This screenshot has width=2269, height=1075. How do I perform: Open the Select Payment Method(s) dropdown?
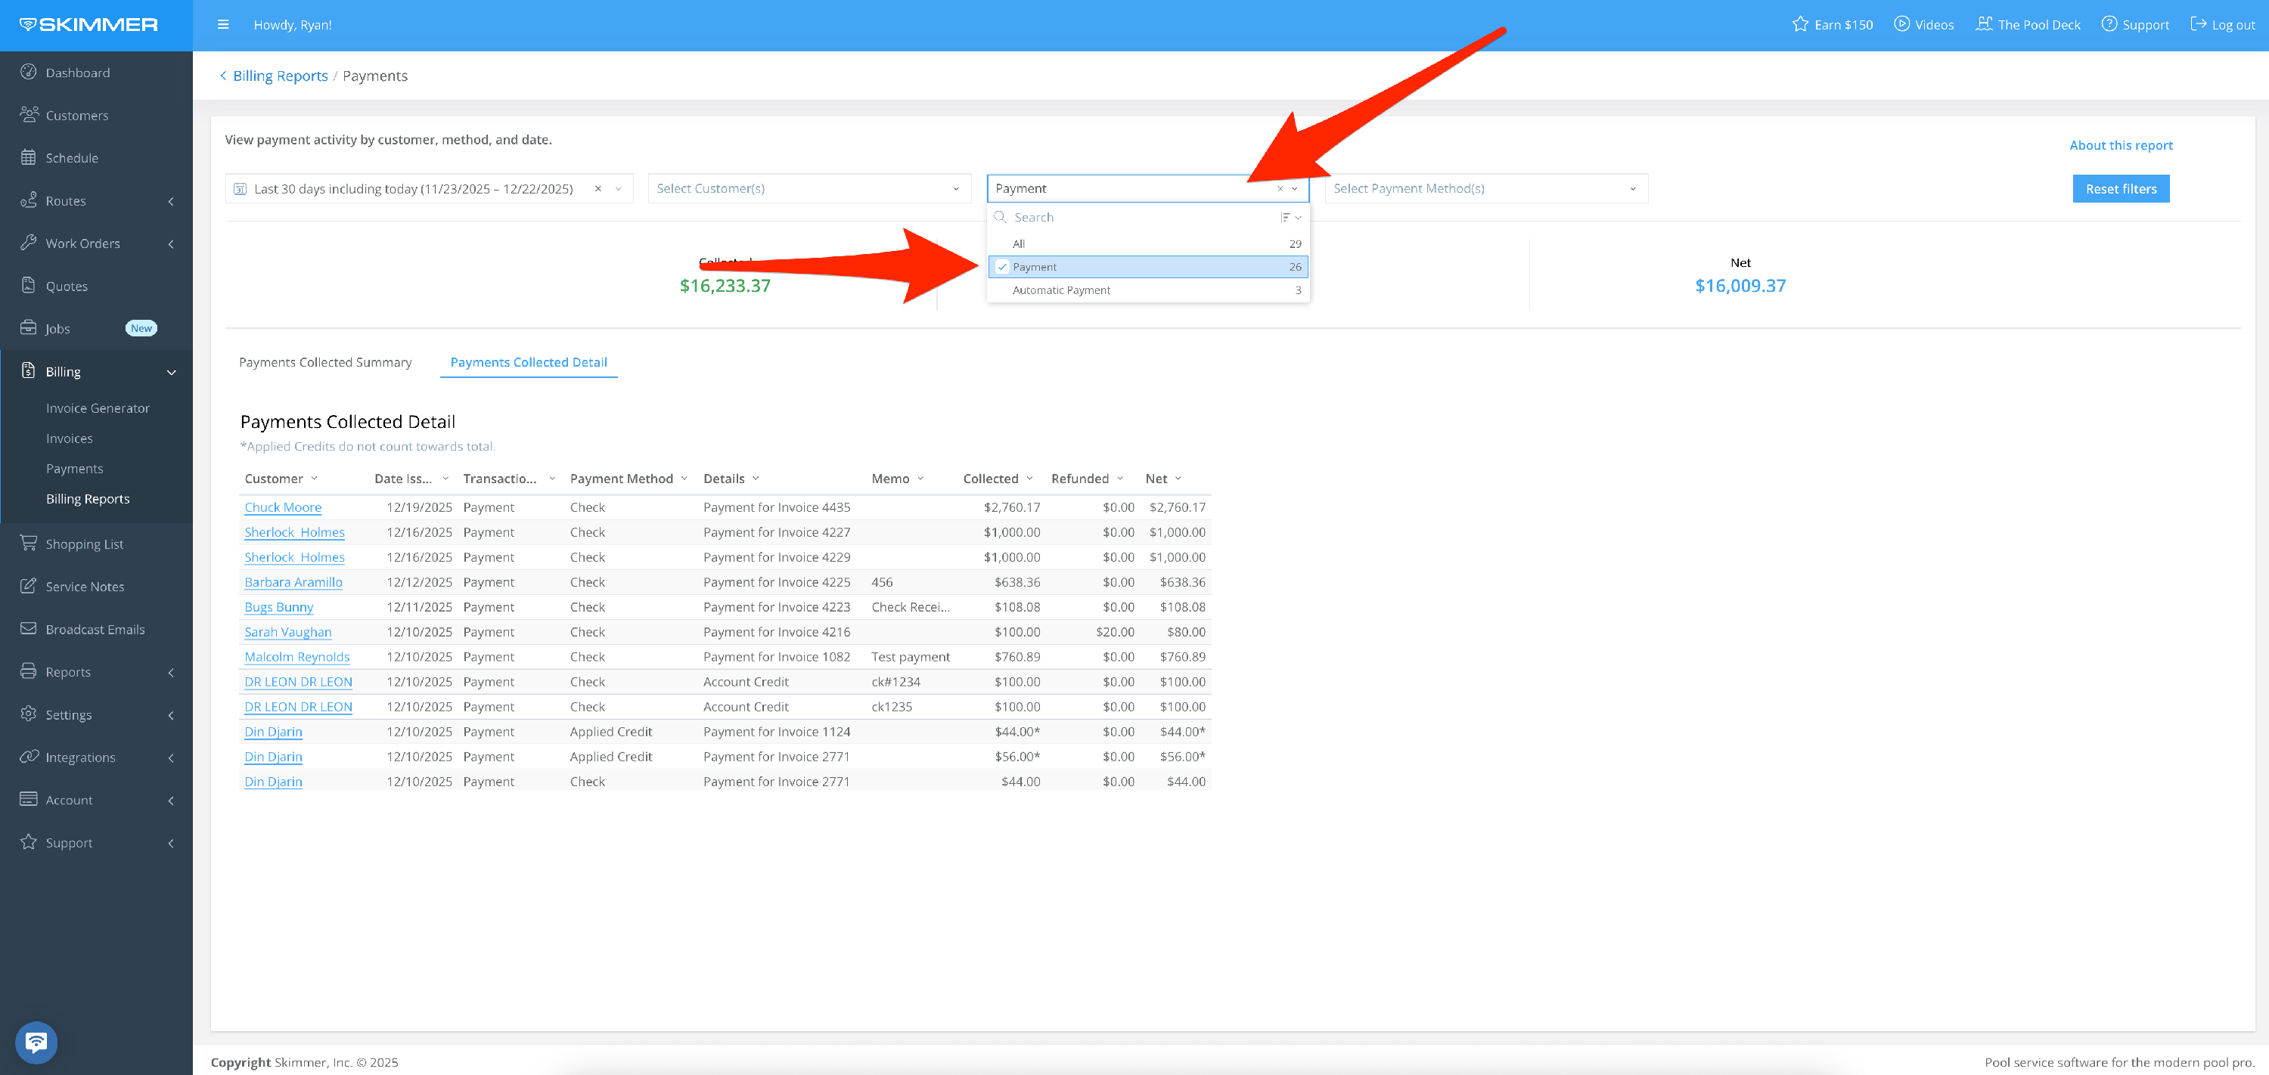point(1485,188)
